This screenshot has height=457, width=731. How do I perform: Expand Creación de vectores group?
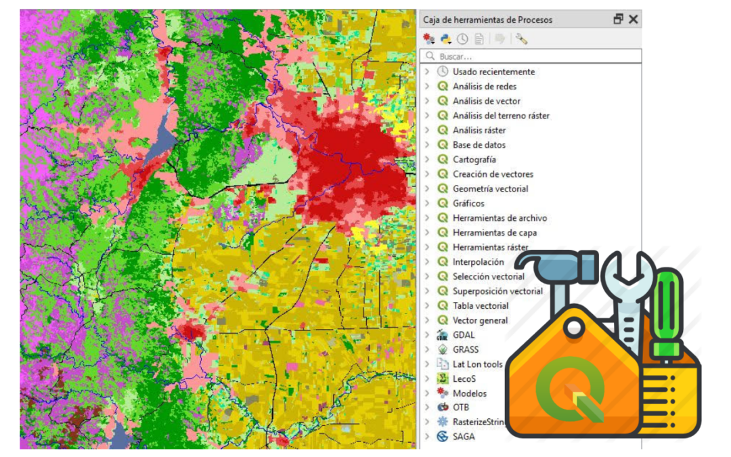pyautogui.click(x=427, y=174)
